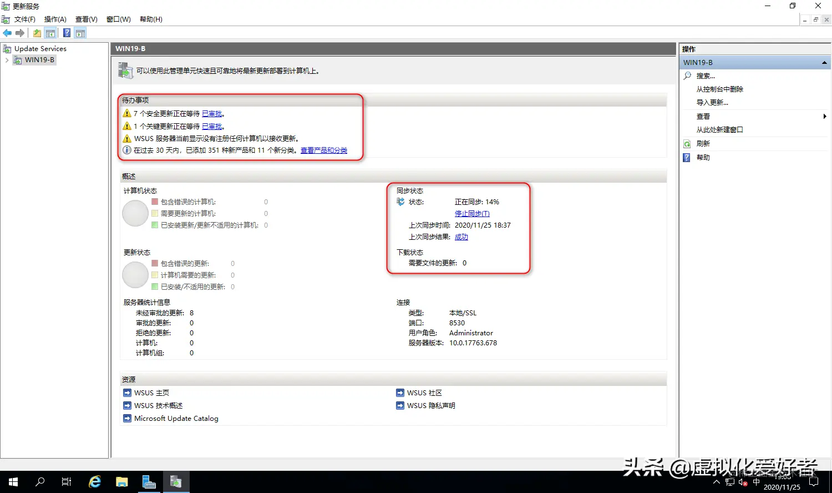Image resolution: width=832 pixels, height=493 pixels.
Task: Open Internet Explorer from the taskbar
Action: click(x=94, y=481)
